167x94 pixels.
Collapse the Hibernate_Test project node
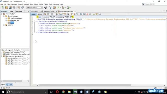point(2,14)
